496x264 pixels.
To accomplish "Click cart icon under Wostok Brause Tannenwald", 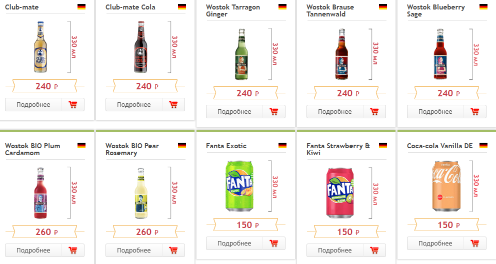I will [374, 112].
